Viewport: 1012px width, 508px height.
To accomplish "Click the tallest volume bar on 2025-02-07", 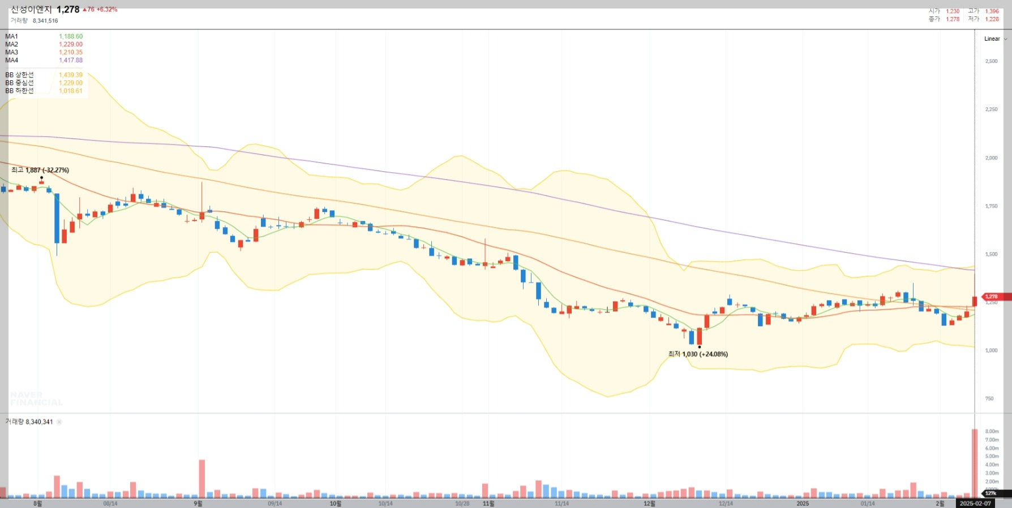I will 975,463.
